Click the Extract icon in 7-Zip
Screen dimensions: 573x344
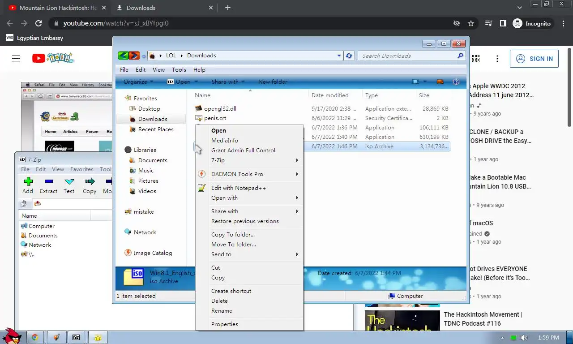click(x=48, y=181)
